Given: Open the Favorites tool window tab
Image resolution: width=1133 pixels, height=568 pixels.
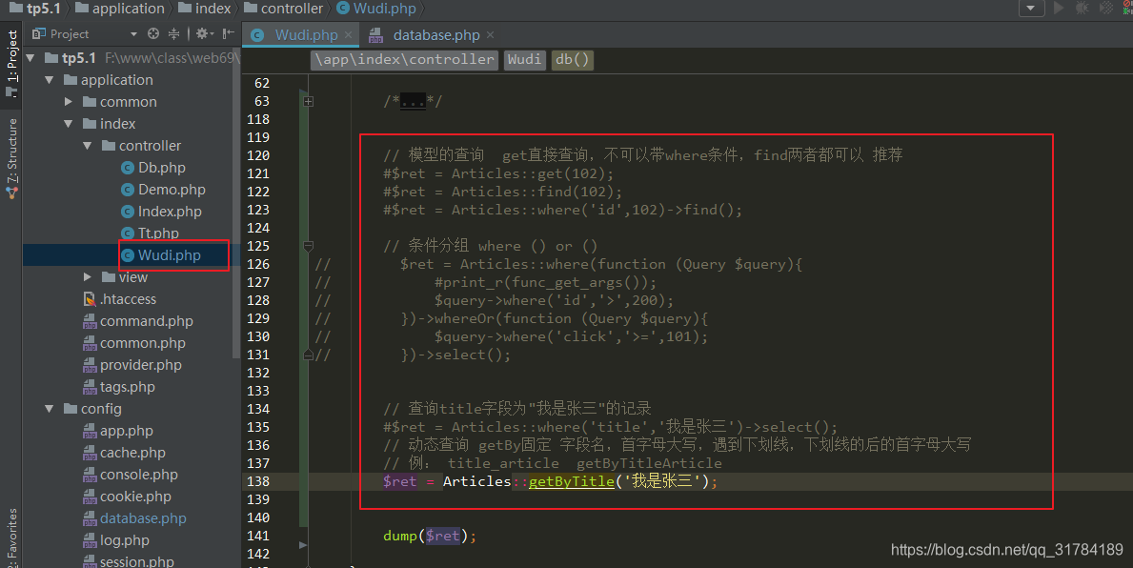Looking at the screenshot, I should [x=10, y=529].
